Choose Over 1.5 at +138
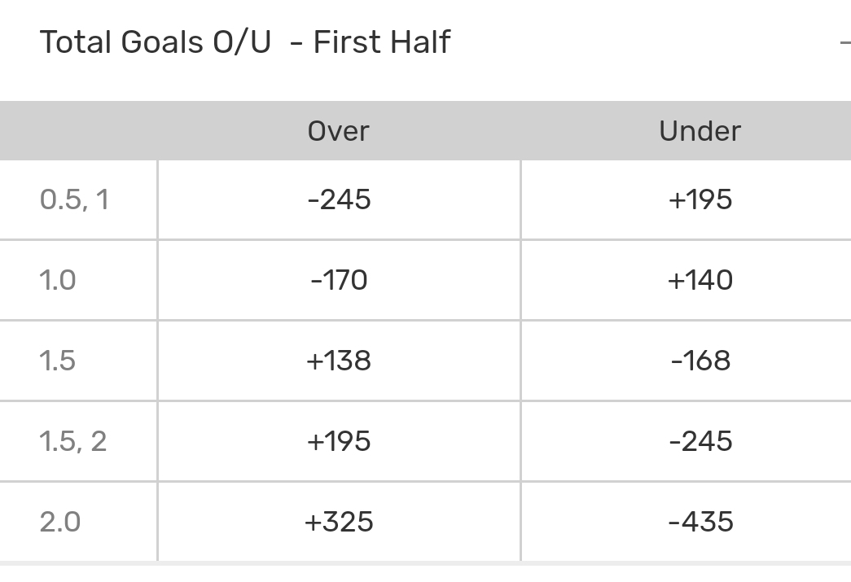The image size is (851, 582). point(339,361)
